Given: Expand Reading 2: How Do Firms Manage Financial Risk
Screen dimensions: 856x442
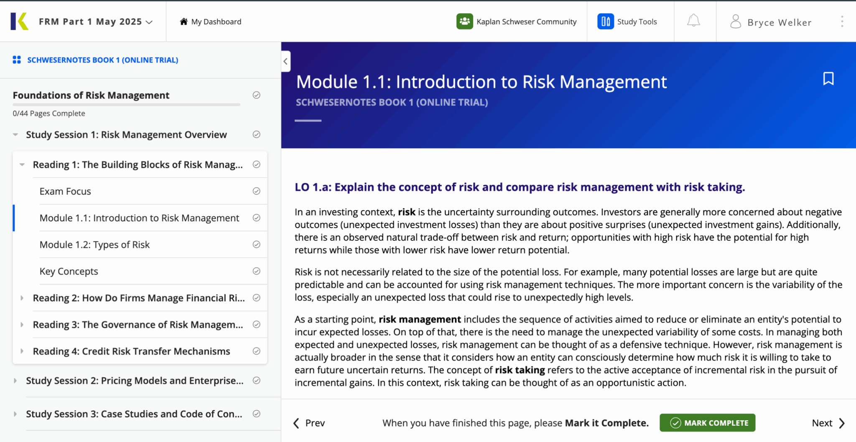Looking at the screenshot, I should (x=22, y=298).
